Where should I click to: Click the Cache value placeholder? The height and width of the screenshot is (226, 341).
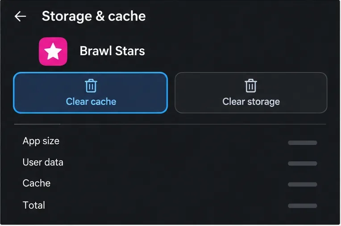(x=302, y=184)
